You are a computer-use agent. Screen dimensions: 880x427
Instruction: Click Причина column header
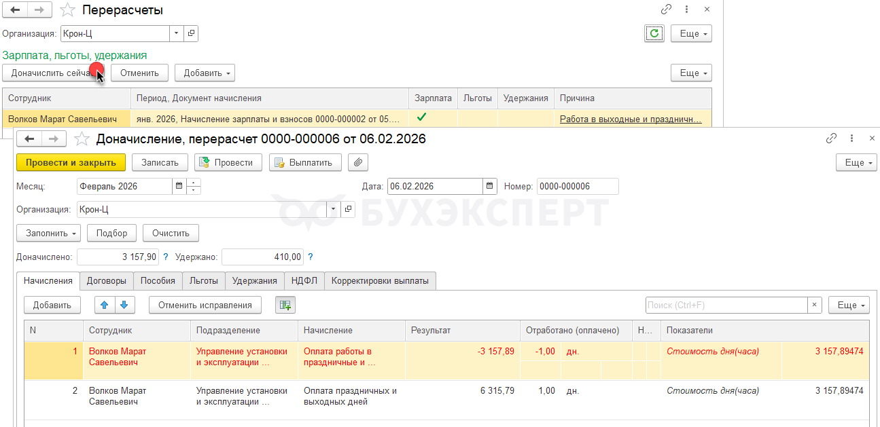tap(633, 98)
